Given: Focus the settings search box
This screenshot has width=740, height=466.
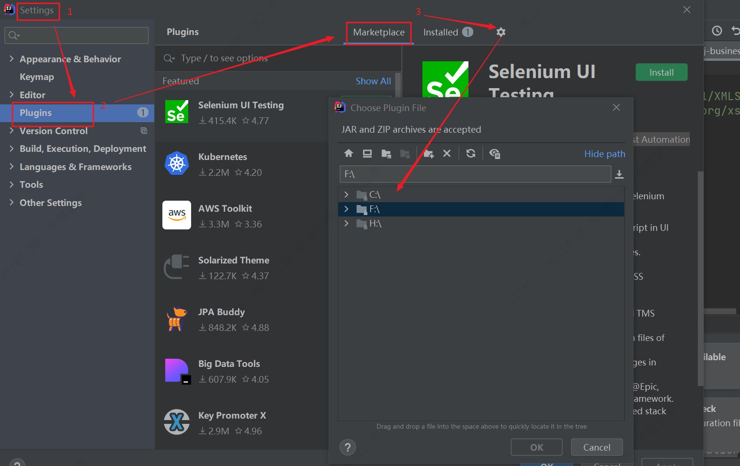Looking at the screenshot, I should (x=77, y=35).
